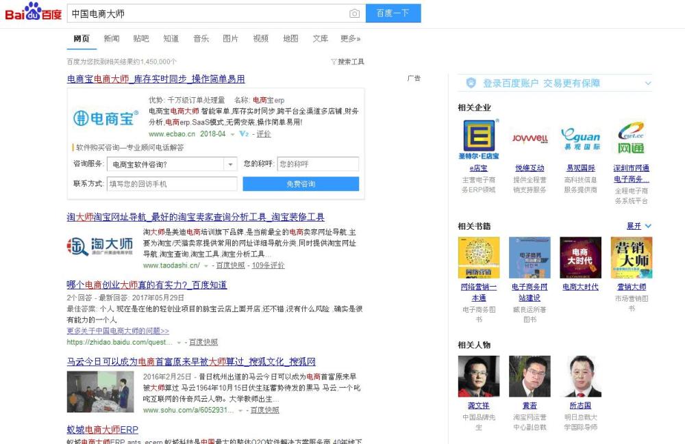
Task: Open 马云今日可以成为电商首富 result
Action: click(x=191, y=362)
